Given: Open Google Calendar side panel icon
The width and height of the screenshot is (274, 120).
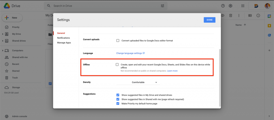Looking at the screenshot, I should [x=269, y=16].
